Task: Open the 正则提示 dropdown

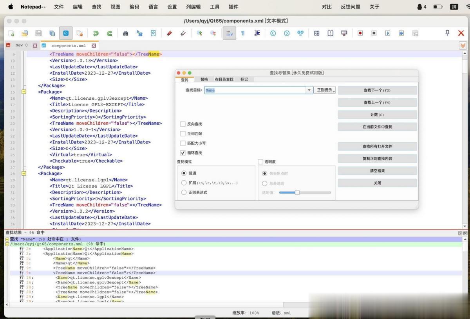Action: pyautogui.click(x=325, y=90)
